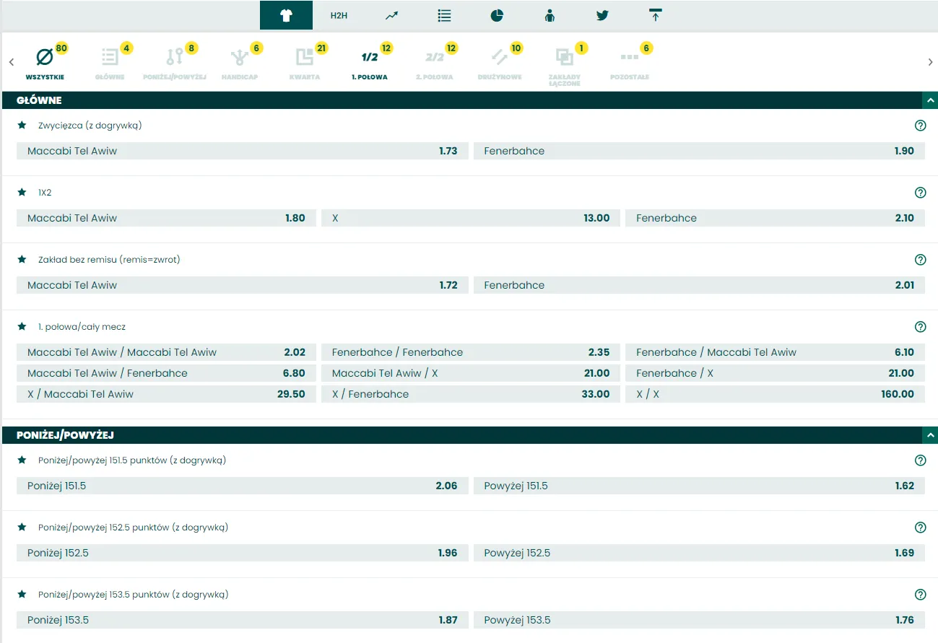Select the Pozostałe category tab
938x643 pixels.
[630, 62]
